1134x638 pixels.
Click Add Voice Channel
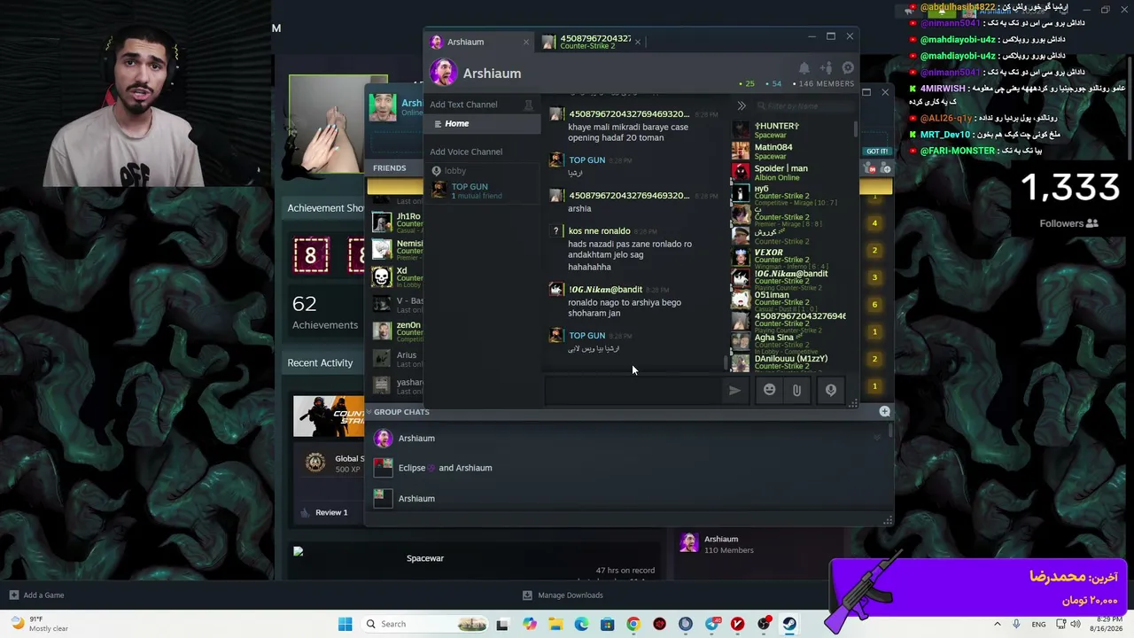466,152
